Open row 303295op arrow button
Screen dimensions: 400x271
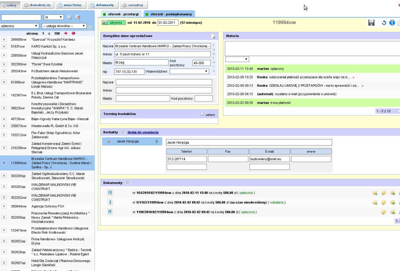[4, 176]
